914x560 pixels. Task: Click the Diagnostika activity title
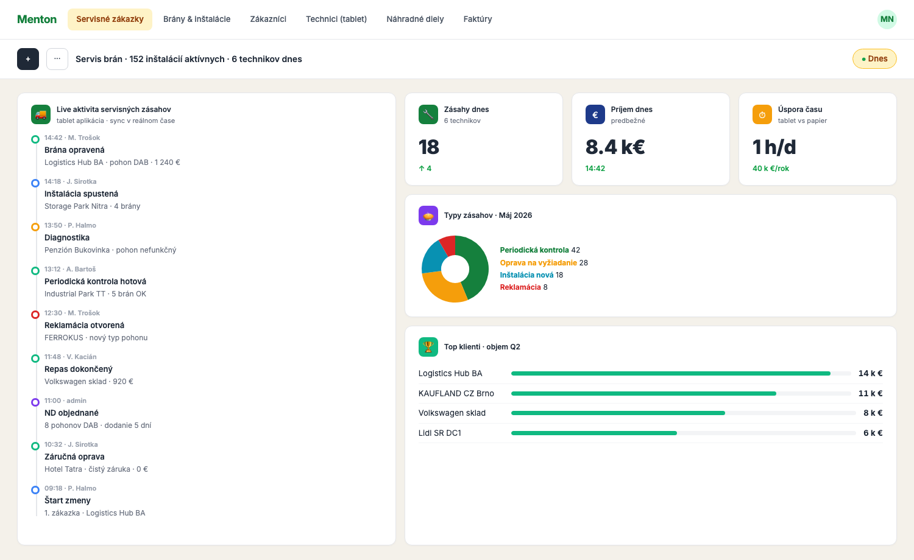(67, 238)
